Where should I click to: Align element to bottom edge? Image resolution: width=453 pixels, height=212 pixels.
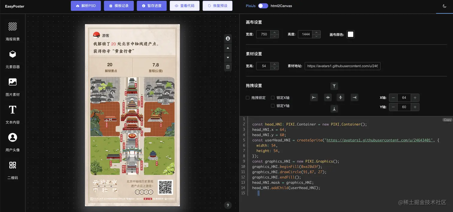334,109
